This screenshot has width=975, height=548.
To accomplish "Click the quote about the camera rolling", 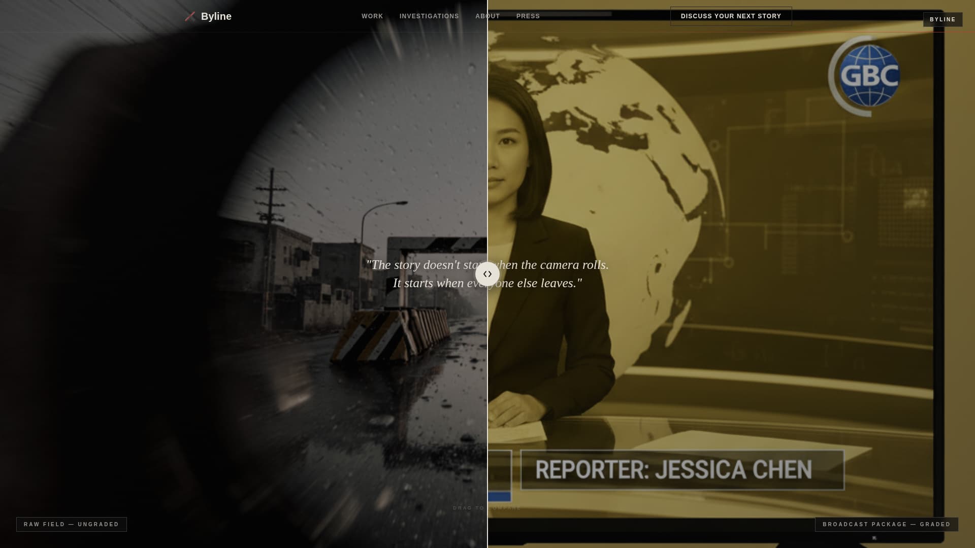I will (487, 274).
